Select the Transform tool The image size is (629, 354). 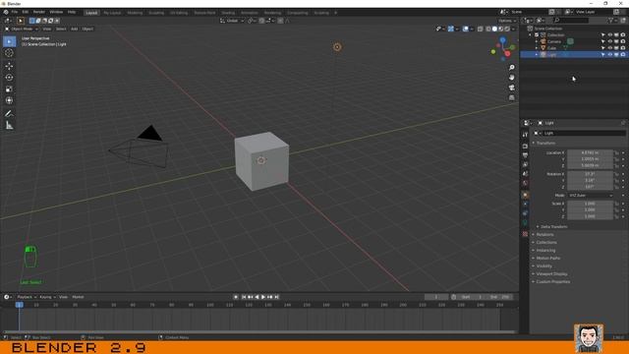click(x=9, y=100)
